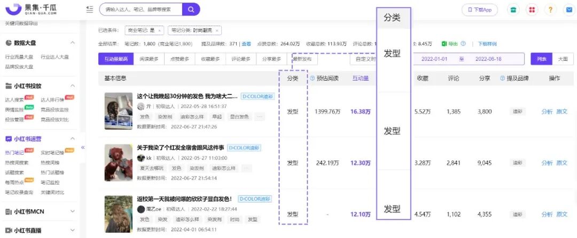The height and width of the screenshot is (238, 577).
Task: Open 分析 link for the first note
Action: (547, 112)
